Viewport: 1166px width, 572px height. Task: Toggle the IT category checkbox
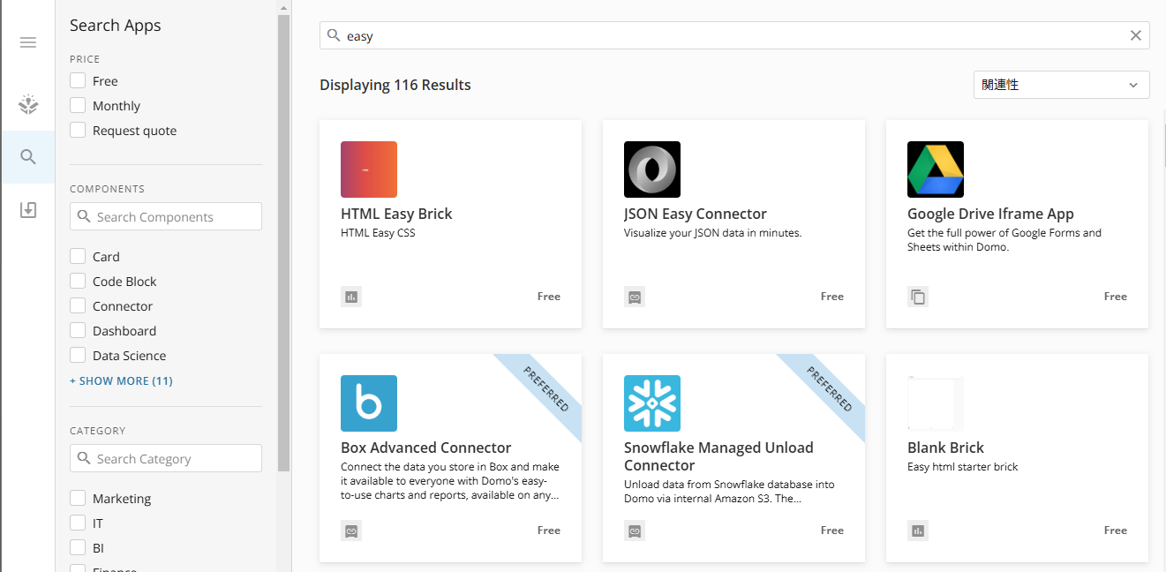tap(78, 523)
